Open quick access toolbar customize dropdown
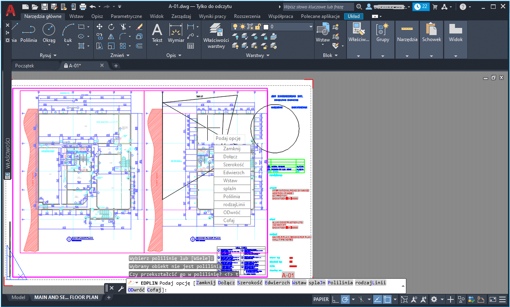This screenshot has width=510, height=307. pos(120,7)
